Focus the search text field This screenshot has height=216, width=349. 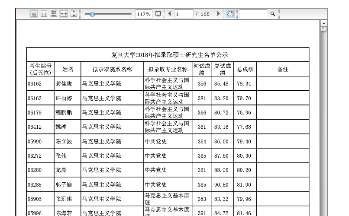pos(253,14)
